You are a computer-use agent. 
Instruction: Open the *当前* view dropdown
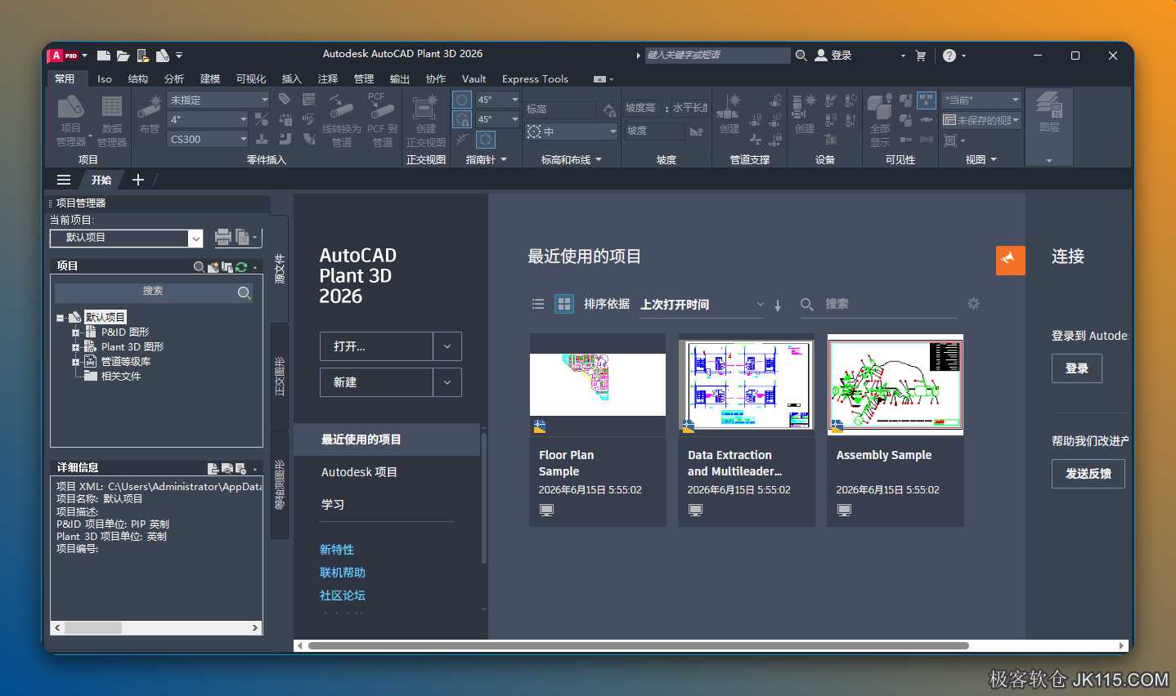pos(981,100)
